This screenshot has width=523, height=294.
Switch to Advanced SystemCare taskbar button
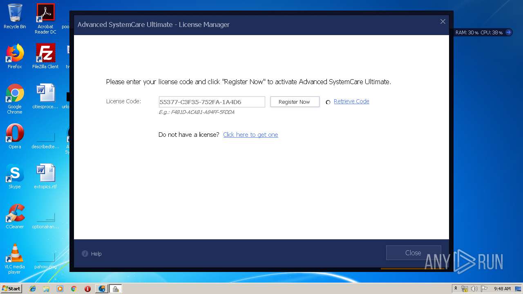pyautogui.click(x=102, y=289)
